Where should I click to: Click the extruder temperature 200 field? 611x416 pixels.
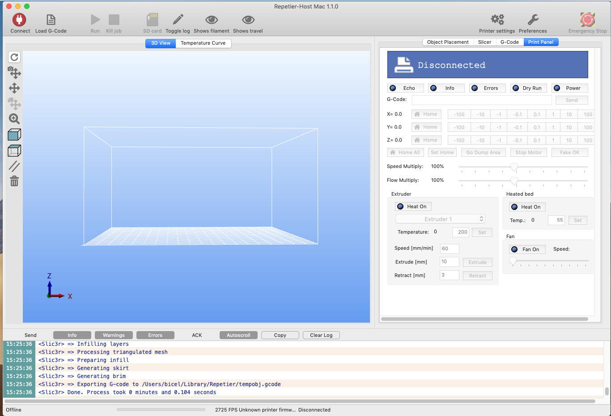click(461, 232)
